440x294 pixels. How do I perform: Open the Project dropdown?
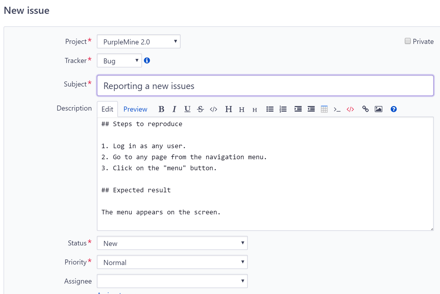point(139,41)
